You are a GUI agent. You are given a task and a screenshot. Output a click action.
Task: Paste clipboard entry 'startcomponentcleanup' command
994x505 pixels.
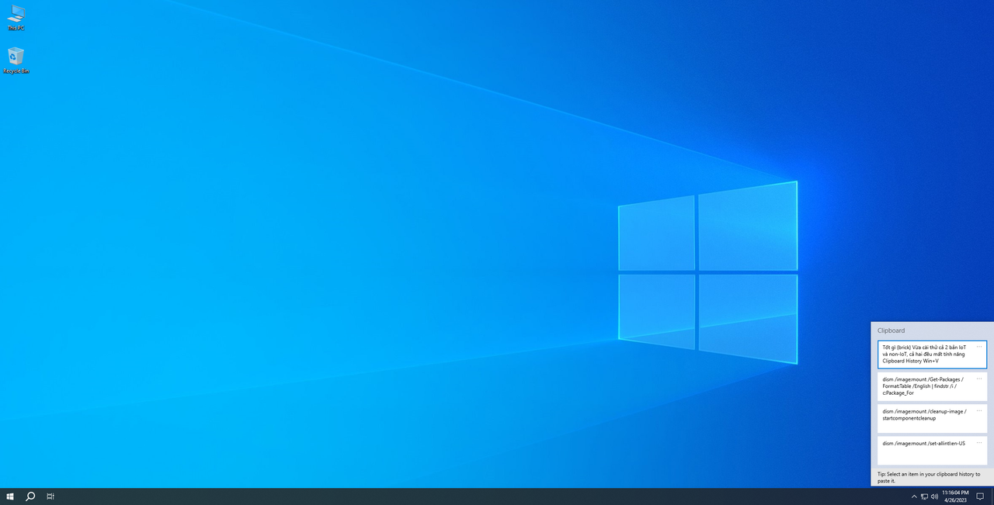[x=932, y=418]
